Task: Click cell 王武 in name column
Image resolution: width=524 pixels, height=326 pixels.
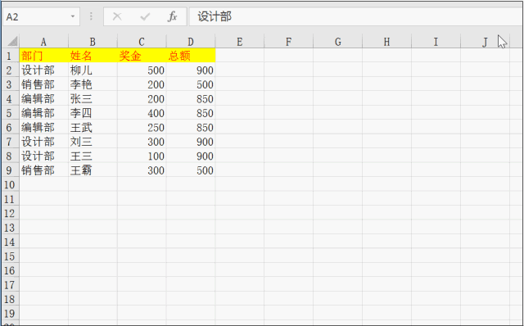Action: [93, 128]
